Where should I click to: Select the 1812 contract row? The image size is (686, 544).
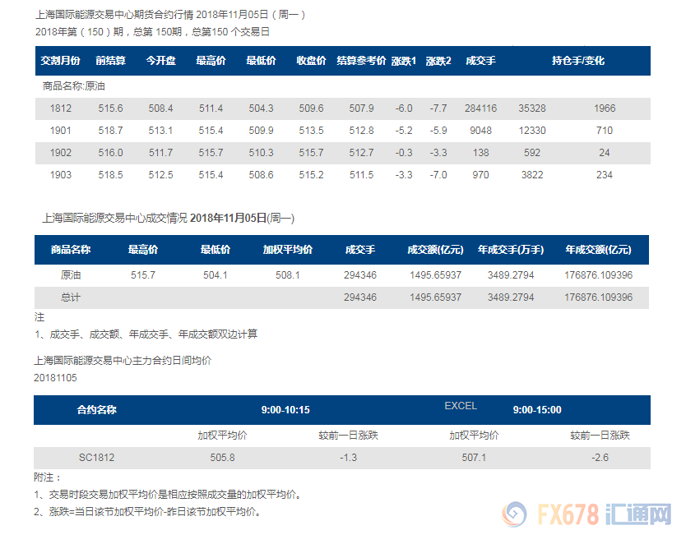coord(61,108)
